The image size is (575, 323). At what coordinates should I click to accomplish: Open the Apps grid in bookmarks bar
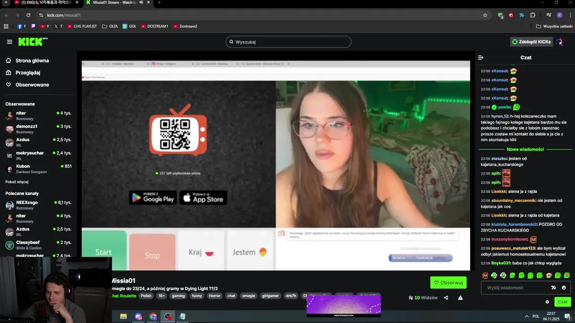pyautogui.click(x=6, y=26)
